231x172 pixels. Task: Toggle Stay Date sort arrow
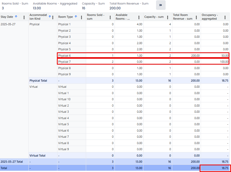(x=16, y=17)
